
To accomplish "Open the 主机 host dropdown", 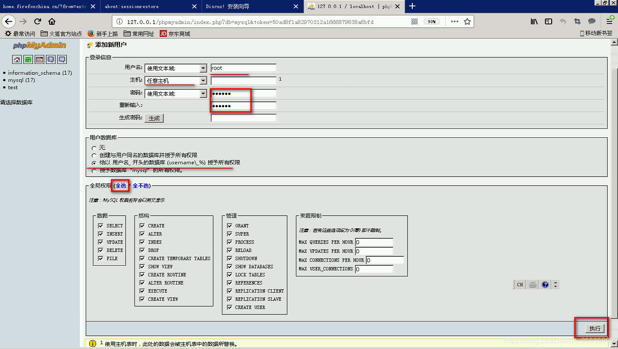I will tap(175, 81).
